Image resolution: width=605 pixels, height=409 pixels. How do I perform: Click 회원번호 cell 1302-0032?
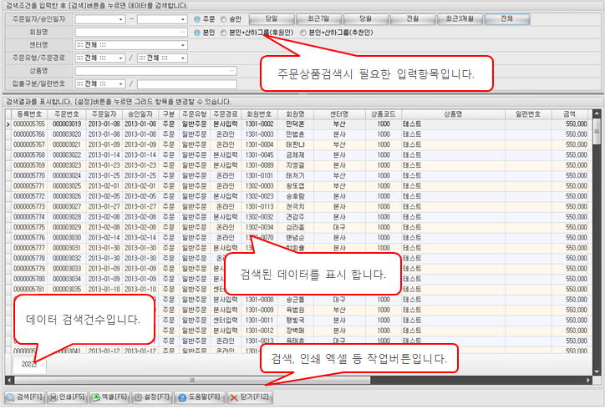[260, 217]
